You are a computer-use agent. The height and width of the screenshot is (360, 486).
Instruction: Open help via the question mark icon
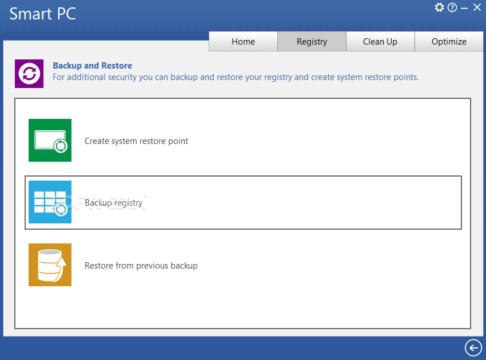452,7
